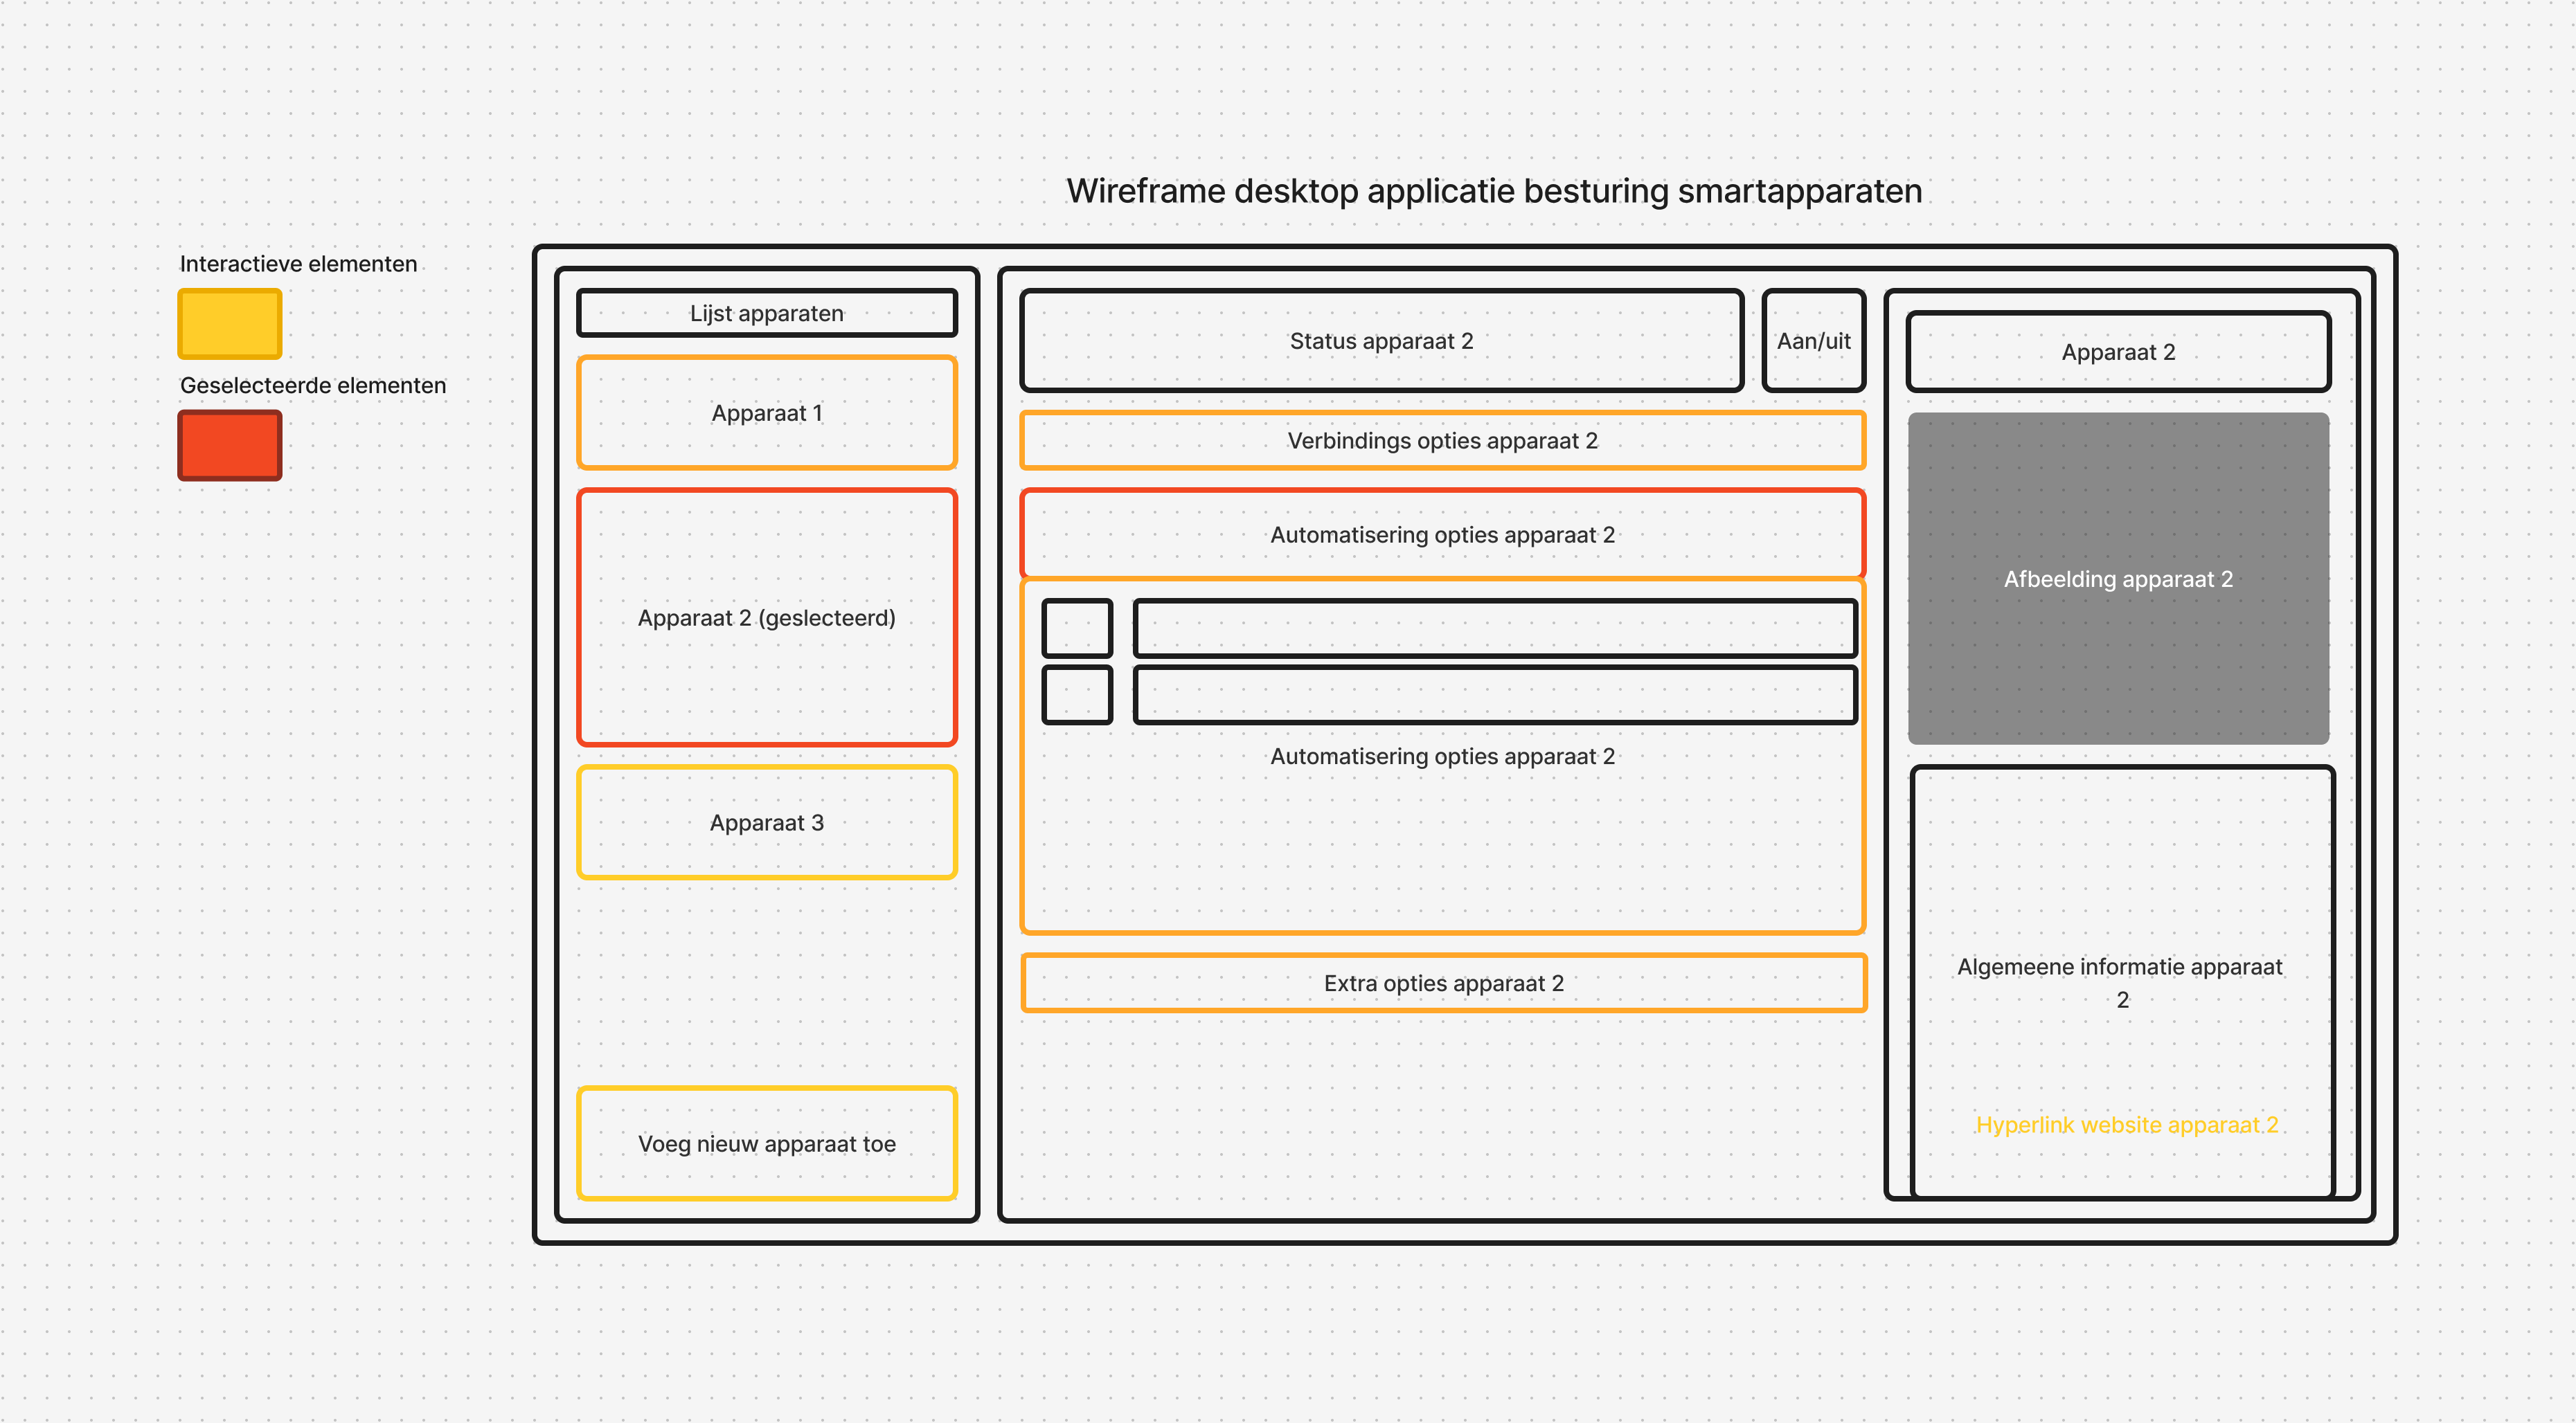Image resolution: width=2576 pixels, height=1423 pixels.
Task: Click Voeg nieuw apparaat toe button
Action: coord(767,1143)
